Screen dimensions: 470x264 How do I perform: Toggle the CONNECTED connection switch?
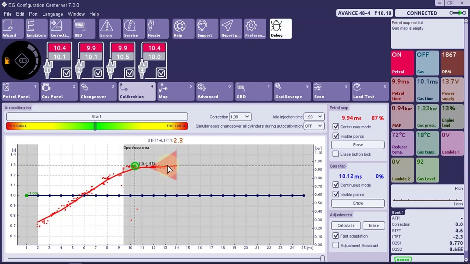[x=458, y=13]
